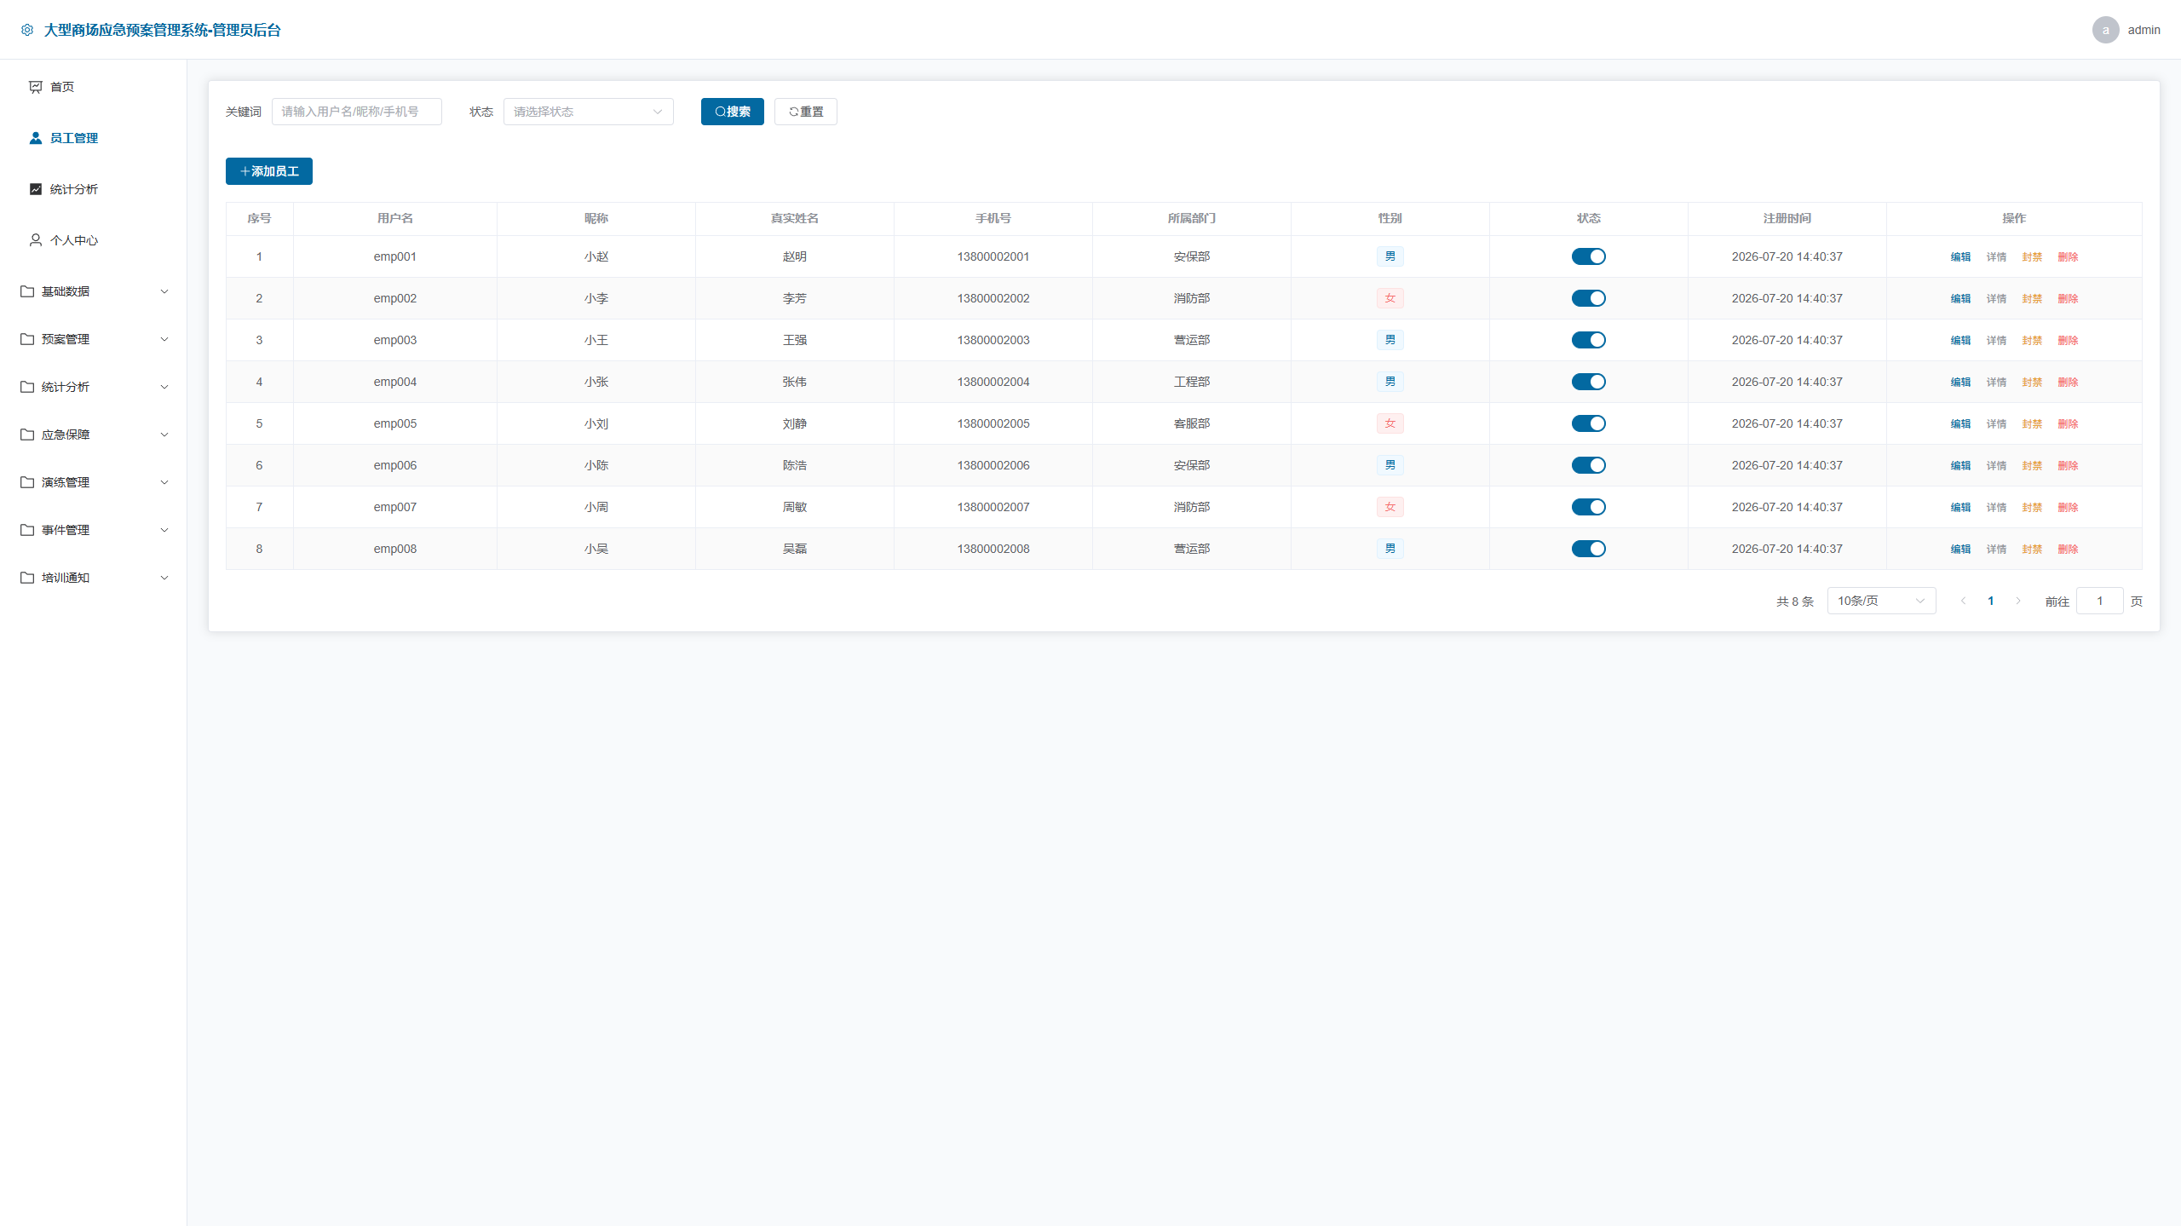Screen dimensions: 2181x1226
Task: Click 删除 link for emp002 row
Action: 2068,298
